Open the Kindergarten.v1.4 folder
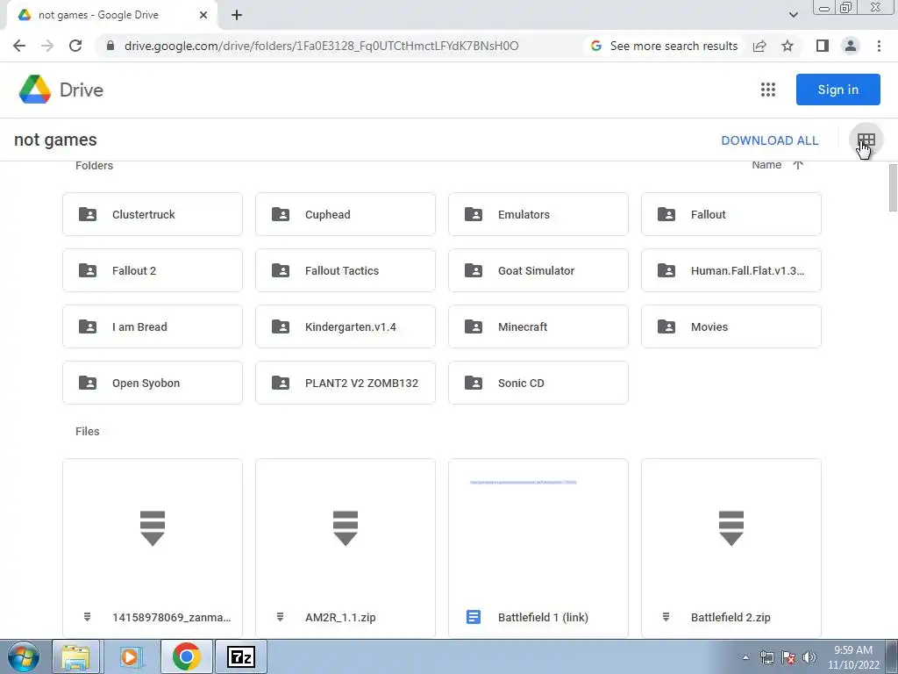This screenshot has height=674, width=898. tap(346, 326)
